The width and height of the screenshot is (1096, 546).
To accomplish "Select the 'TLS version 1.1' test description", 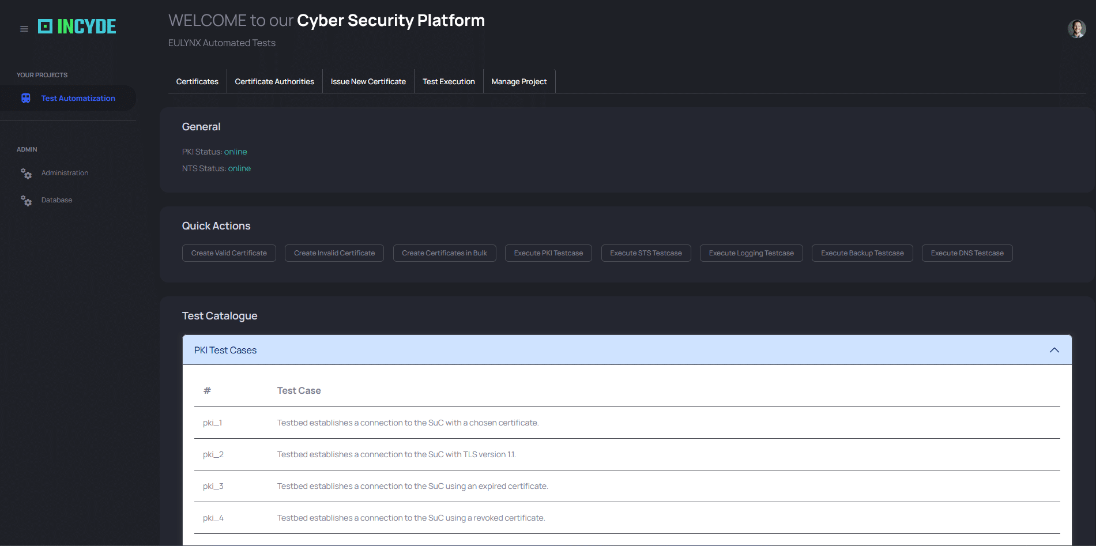I will point(397,454).
